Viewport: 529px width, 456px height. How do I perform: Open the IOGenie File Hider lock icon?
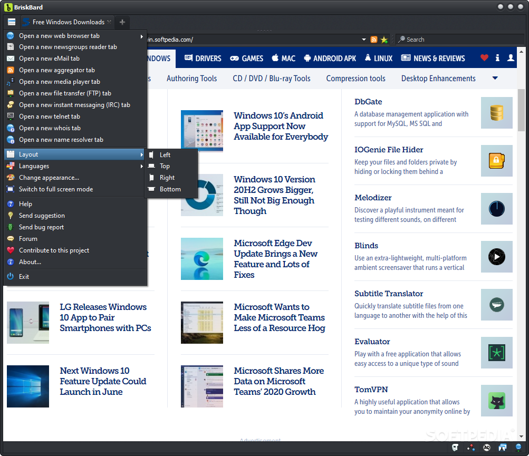coord(497,161)
